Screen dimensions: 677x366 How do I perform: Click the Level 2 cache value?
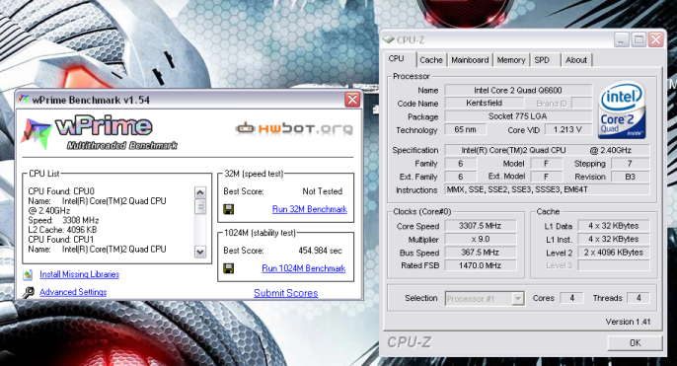point(614,253)
